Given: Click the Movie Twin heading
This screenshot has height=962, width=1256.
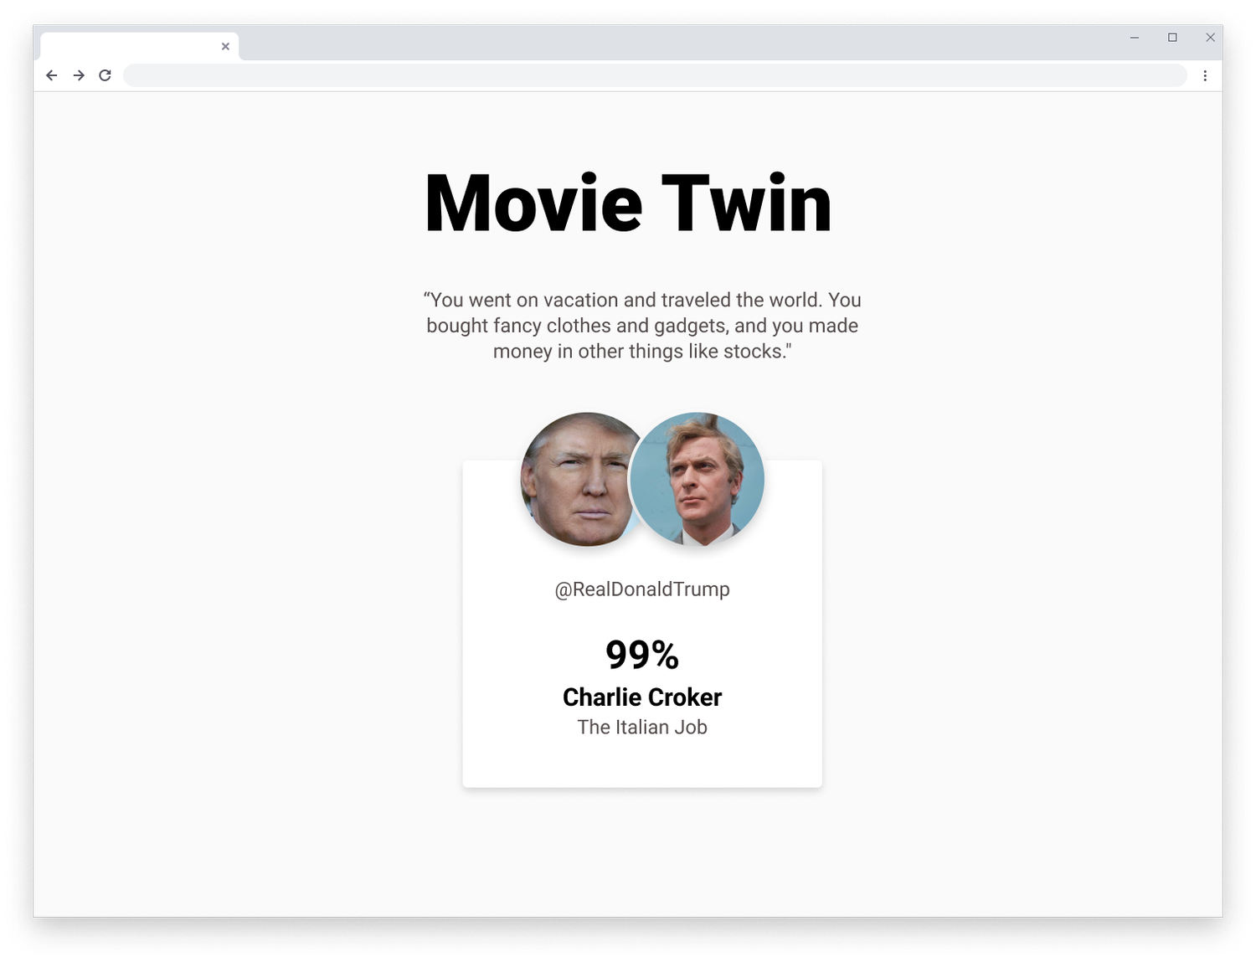Looking at the screenshot, I should point(628,203).
